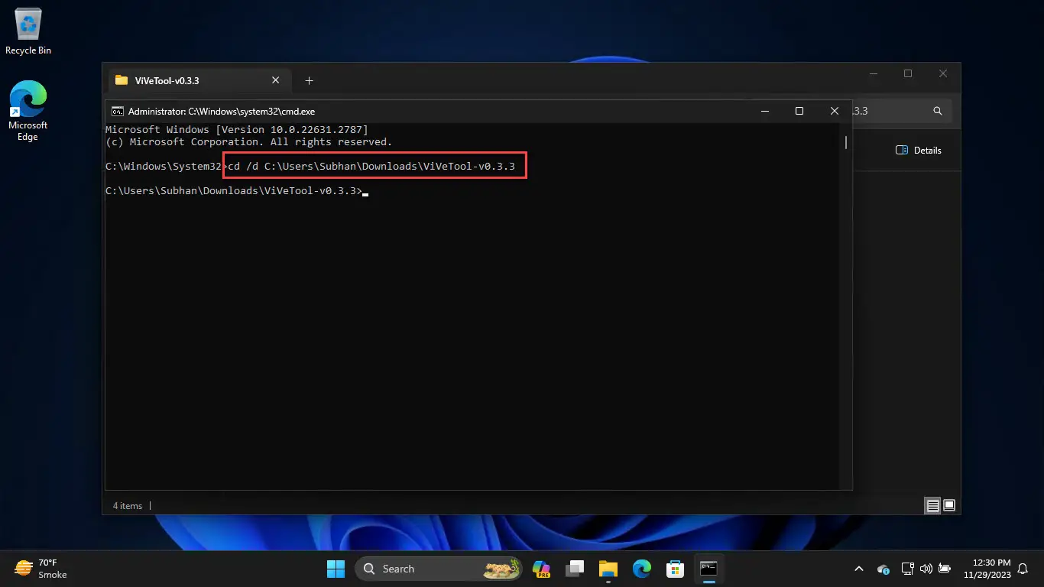Click the Command Prompt taskbar icon
This screenshot has height=587, width=1044.
pyautogui.click(x=708, y=569)
